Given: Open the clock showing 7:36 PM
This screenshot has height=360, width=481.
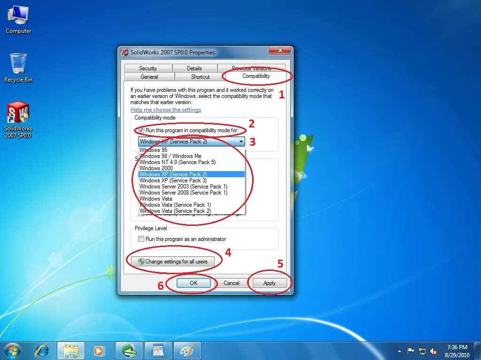Looking at the screenshot, I should (x=457, y=351).
